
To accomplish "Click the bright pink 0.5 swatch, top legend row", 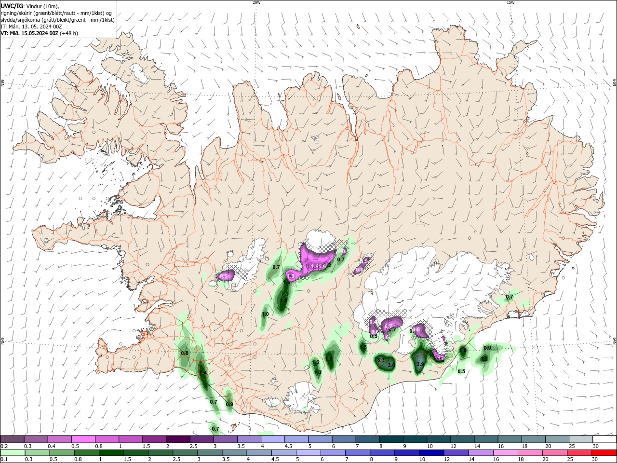I will coord(83,439).
